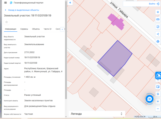Open the round chat support button
The image size is (161, 119).
pos(149,99)
